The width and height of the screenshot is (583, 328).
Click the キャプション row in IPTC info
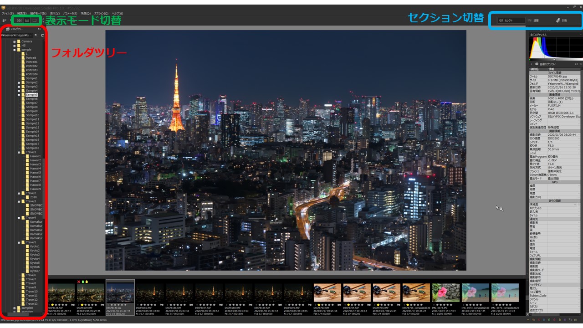(x=555, y=208)
